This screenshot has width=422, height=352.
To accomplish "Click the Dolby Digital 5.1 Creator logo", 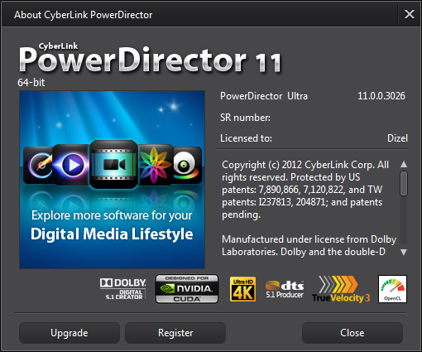I will (x=122, y=289).
